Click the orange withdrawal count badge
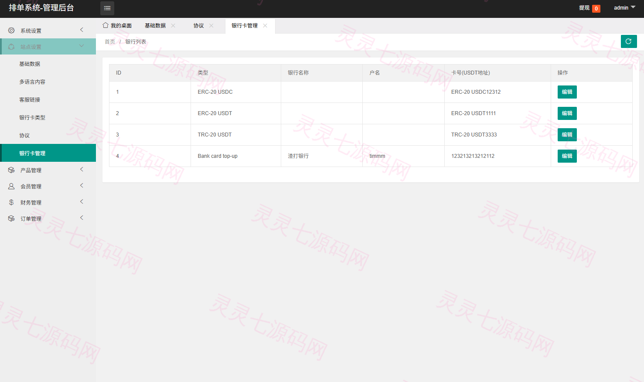Viewport: 644px width, 382px height. click(596, 9)
